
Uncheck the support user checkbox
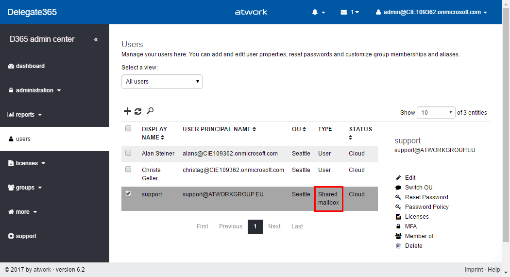tap(128, 193)
